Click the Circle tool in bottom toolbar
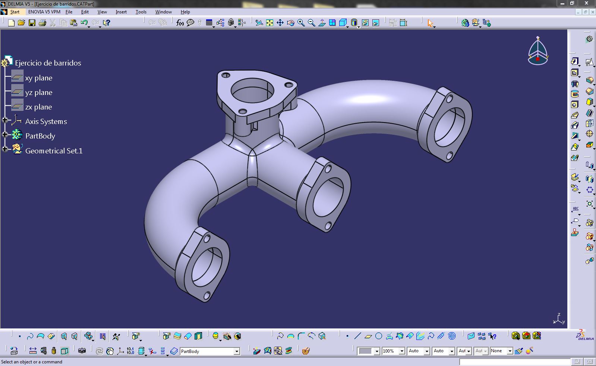 click(x=379, y=336)
